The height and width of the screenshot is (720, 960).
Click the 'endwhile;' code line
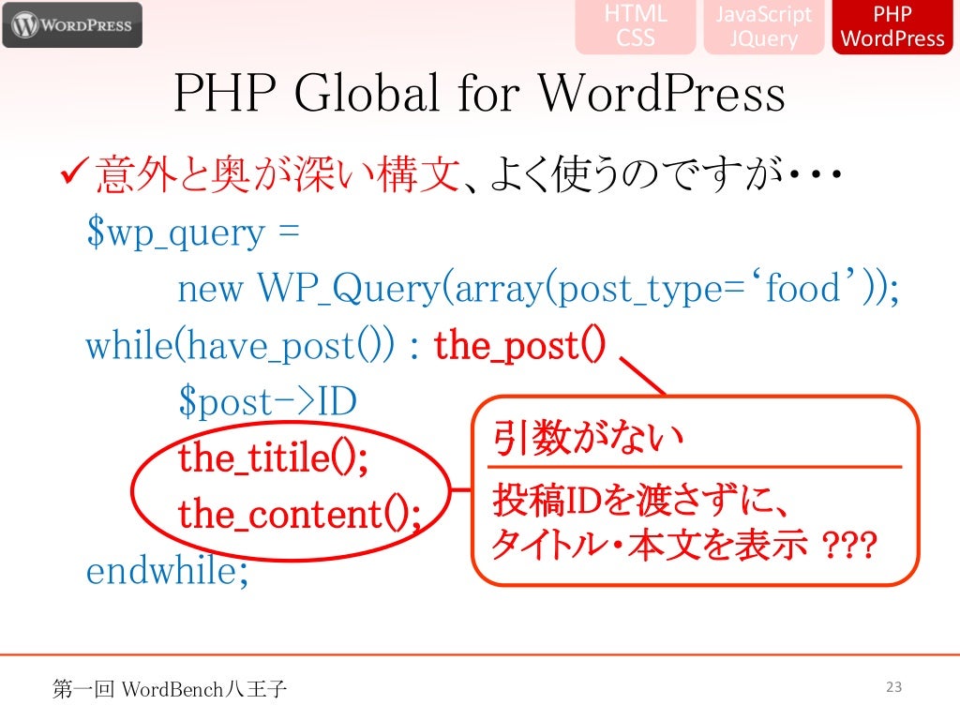(167, 571)
